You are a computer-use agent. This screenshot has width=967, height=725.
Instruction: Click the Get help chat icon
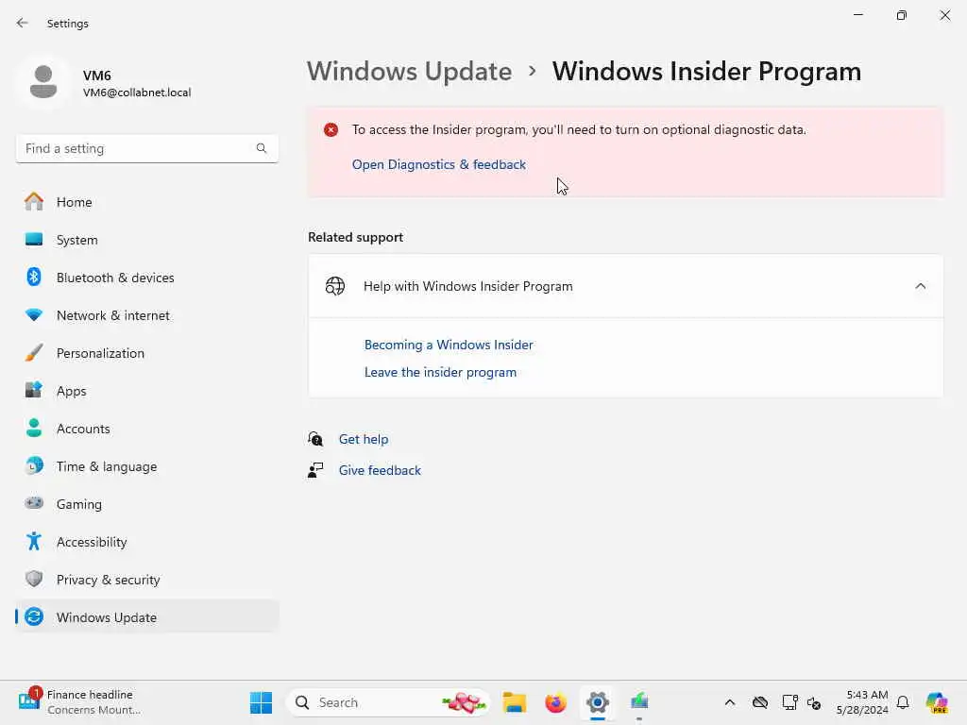click(x=315, y=439)
